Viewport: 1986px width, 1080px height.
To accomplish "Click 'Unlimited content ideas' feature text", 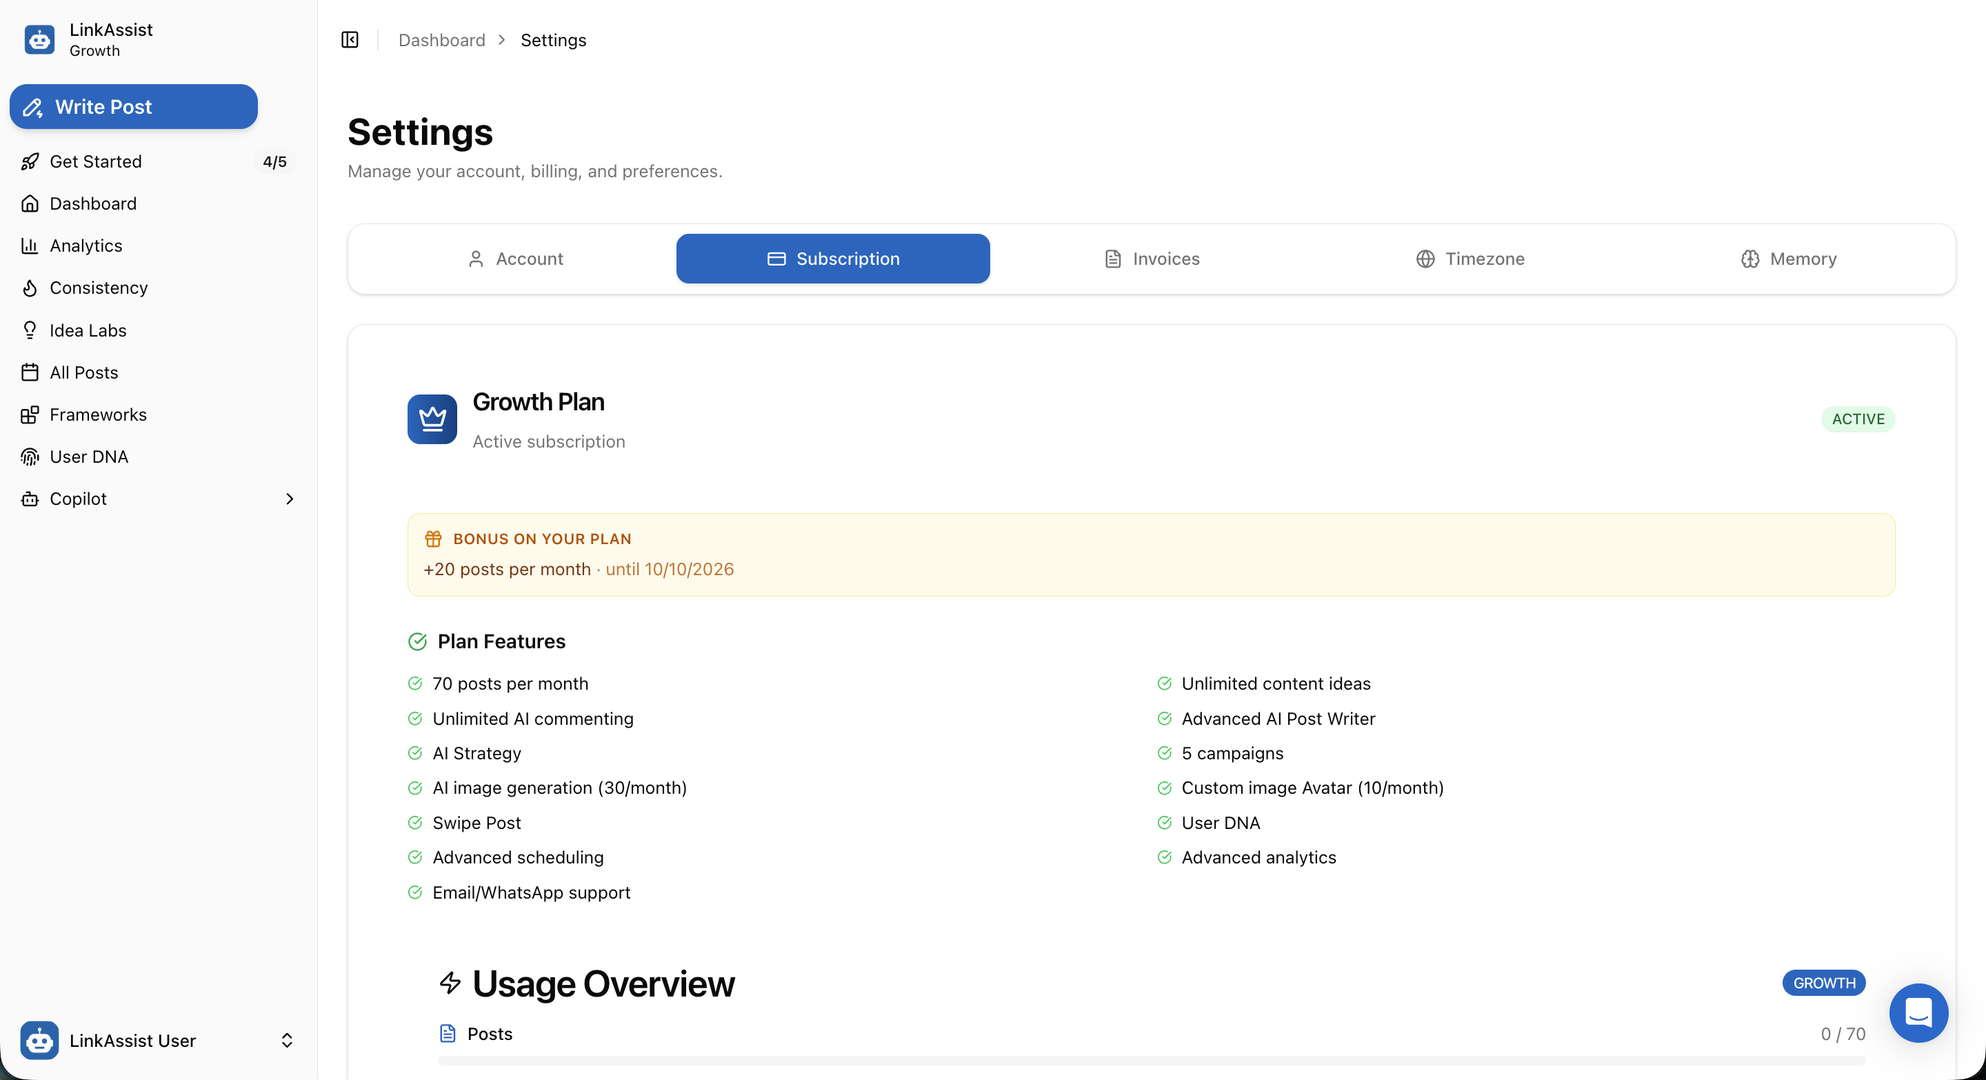I will click(x=1276, y=683).
